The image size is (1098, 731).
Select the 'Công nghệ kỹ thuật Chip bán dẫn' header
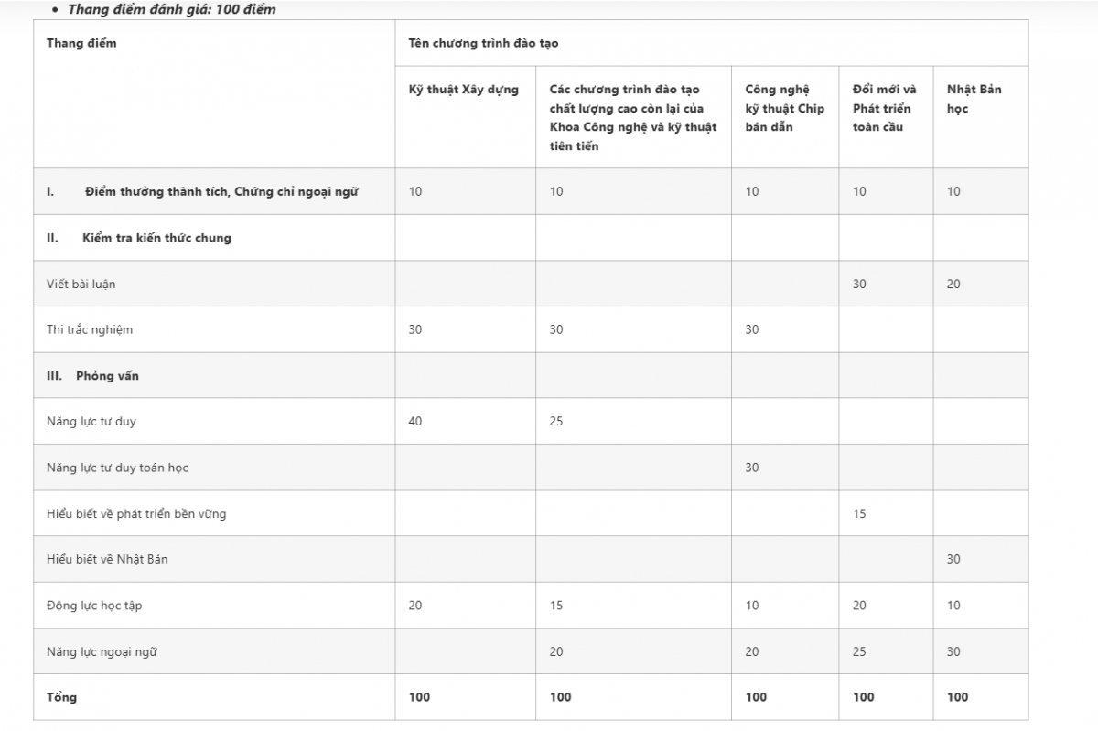(784, 108)
